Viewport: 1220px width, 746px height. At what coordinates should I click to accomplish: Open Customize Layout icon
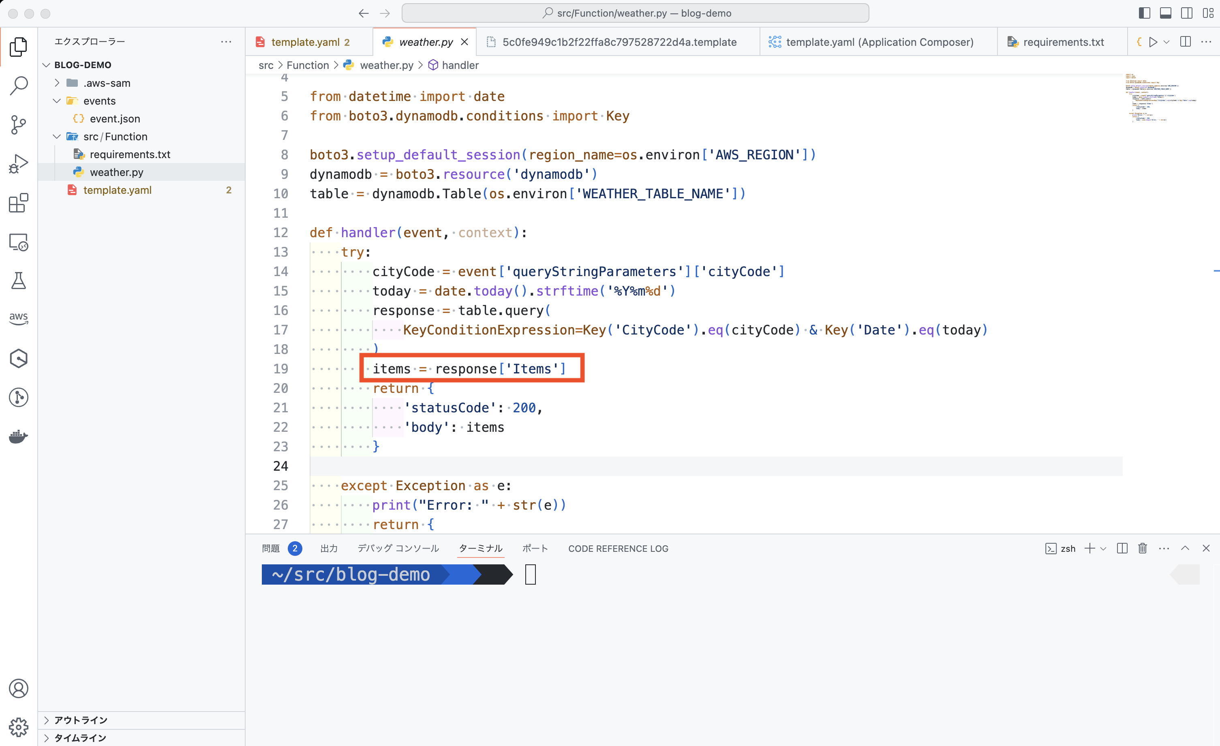coord(1208,13)
